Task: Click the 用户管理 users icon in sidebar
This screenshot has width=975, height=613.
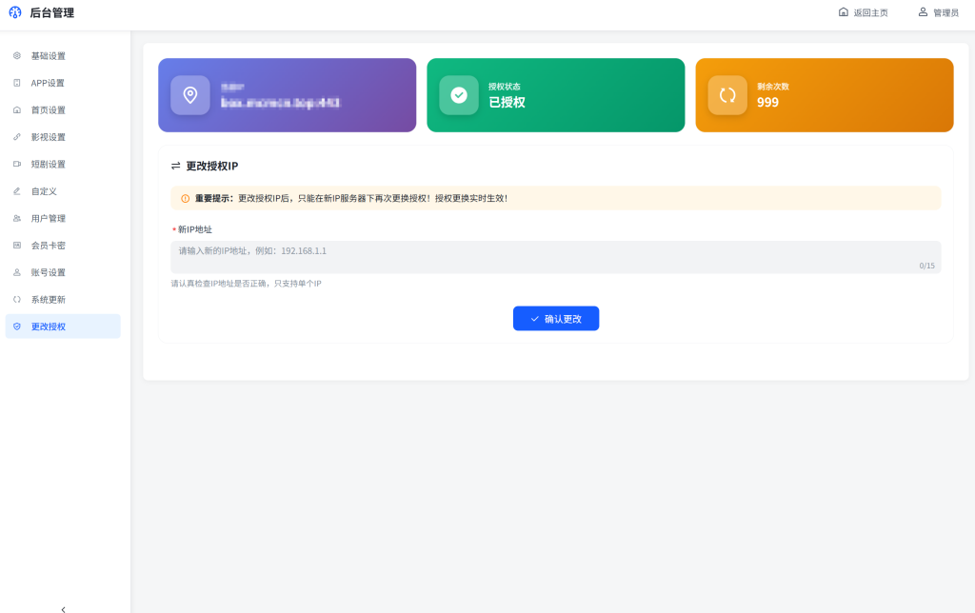Action: (x=17, y=218)
